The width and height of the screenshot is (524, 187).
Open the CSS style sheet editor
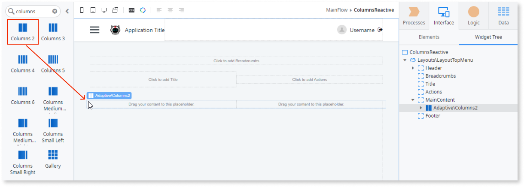point(131,10)
